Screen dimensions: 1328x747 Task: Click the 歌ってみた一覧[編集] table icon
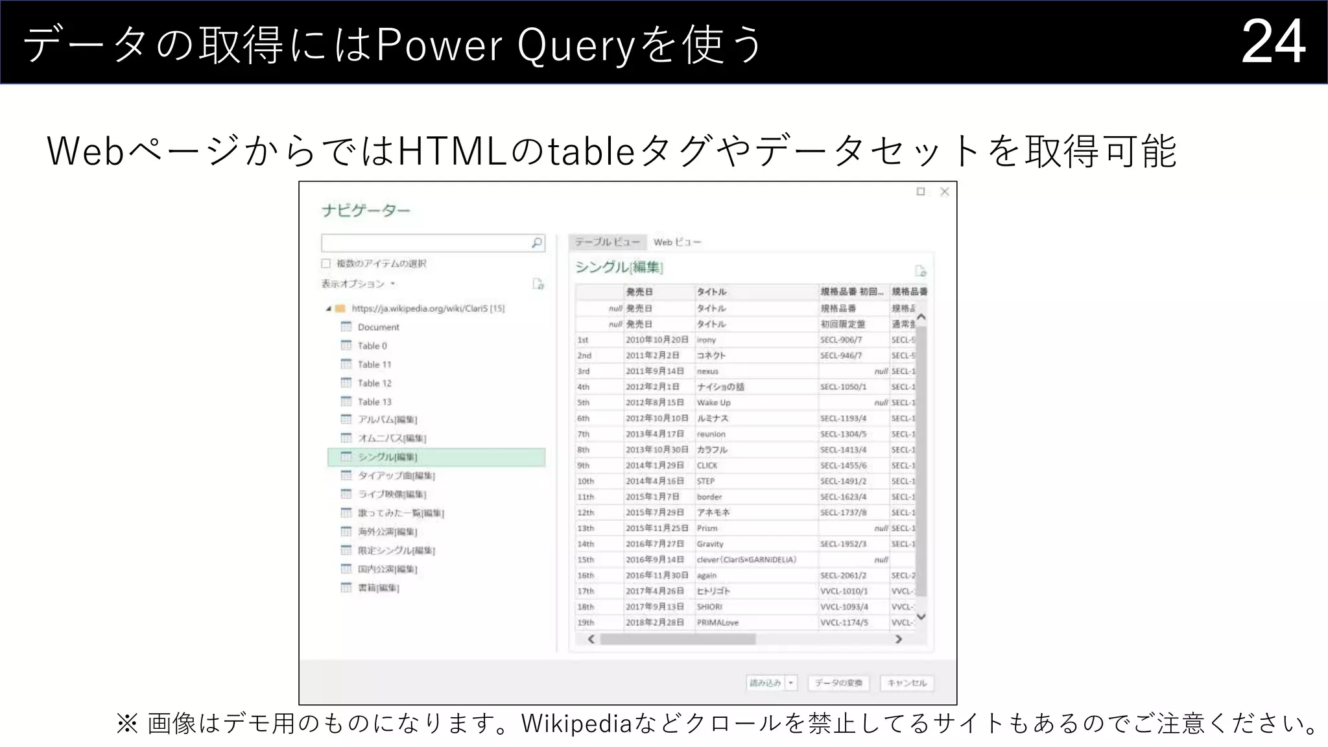tap(346, 513)
